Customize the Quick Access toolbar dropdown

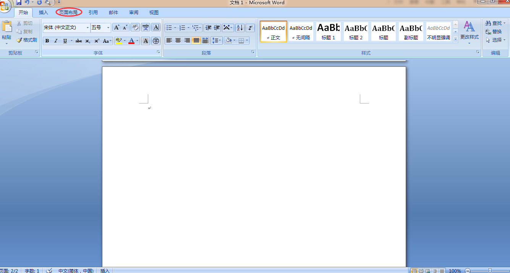[x=59, y=3]
